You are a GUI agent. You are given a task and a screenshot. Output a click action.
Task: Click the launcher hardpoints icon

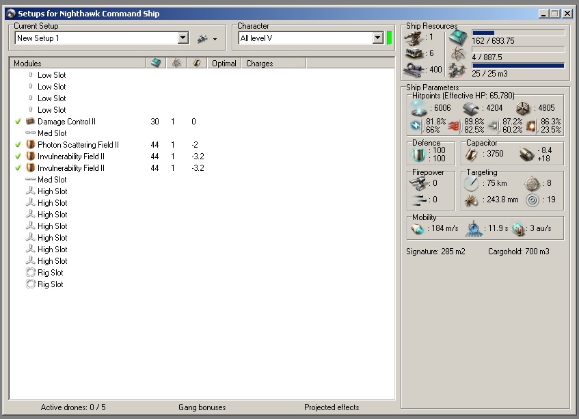(x=414, y=53)
